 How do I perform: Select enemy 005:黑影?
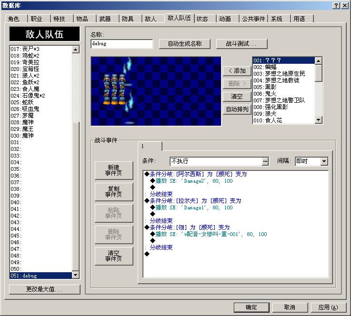click(283, 87)
